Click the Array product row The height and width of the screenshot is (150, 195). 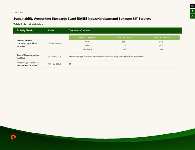87,42
